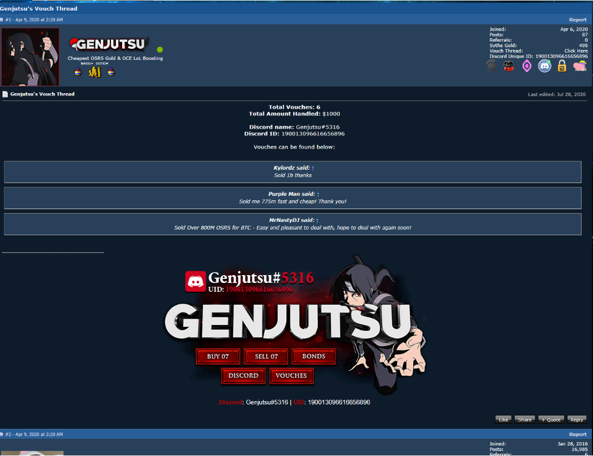Click the right striped easter egg badge
This screenshot has height=456, width=593.
coord(111,72)
